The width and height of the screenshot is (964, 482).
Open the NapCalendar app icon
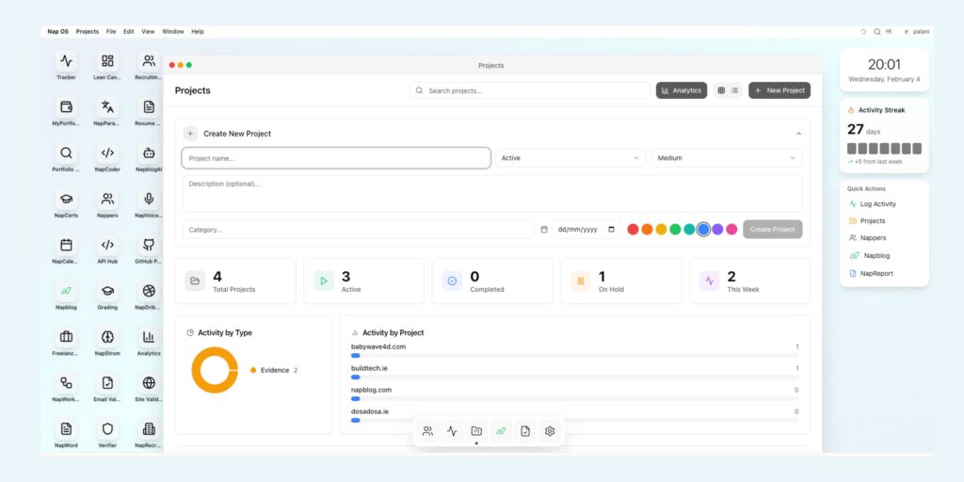pos(67,245)
